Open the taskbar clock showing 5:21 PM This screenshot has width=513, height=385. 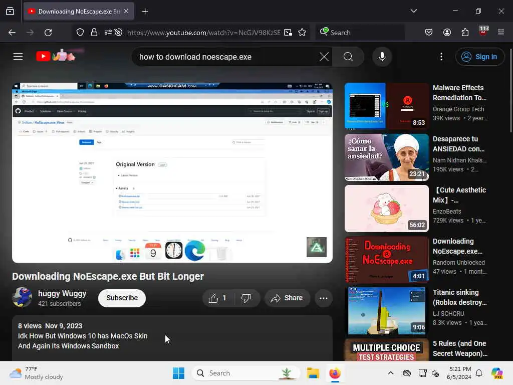pos(460,373)
